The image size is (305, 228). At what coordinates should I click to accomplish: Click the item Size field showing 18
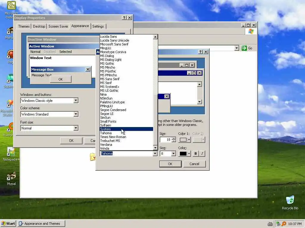(x=166, y=140)
